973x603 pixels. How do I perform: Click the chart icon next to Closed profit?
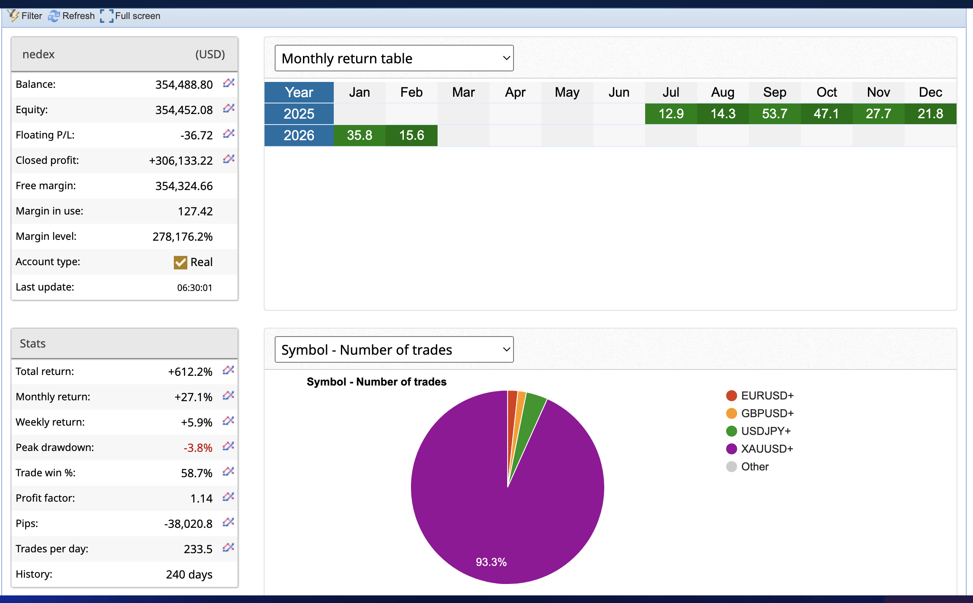228,159
